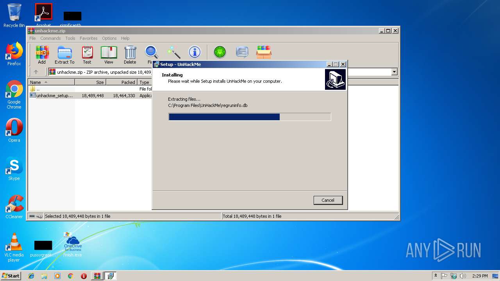
Task: Cancel the UnHackMe installation
Action: point(328,200)
